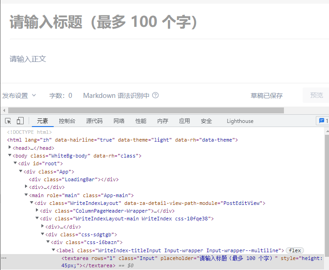
Task: Click the inspect element picker icon
Action: [8, 121]
